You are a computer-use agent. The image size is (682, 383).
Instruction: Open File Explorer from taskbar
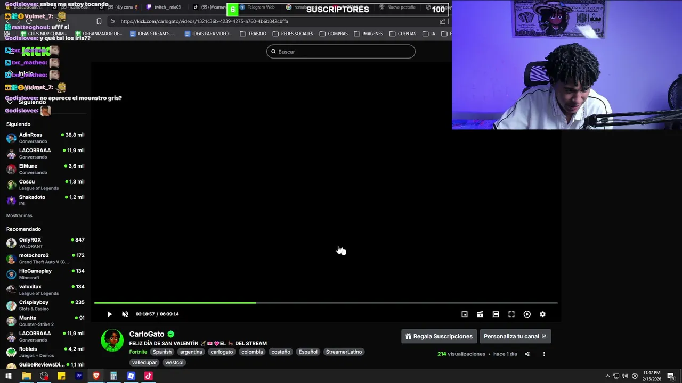point(26,376)
